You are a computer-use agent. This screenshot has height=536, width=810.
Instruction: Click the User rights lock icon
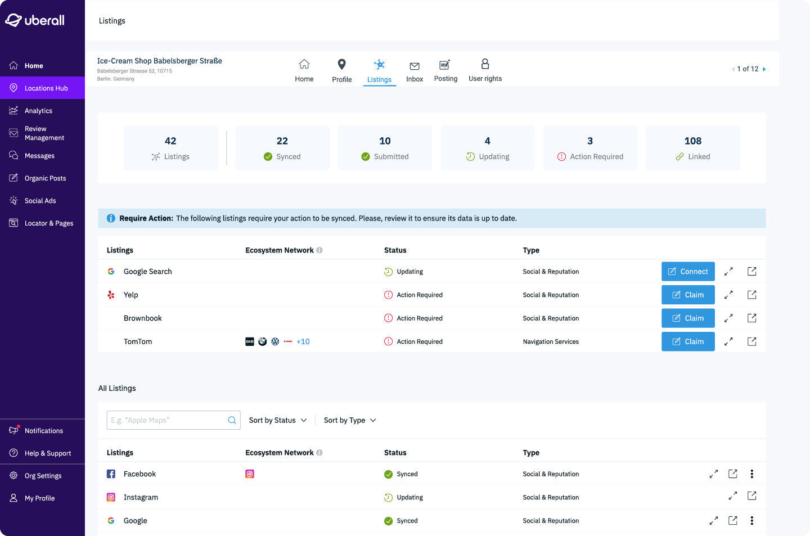point(485,64)
